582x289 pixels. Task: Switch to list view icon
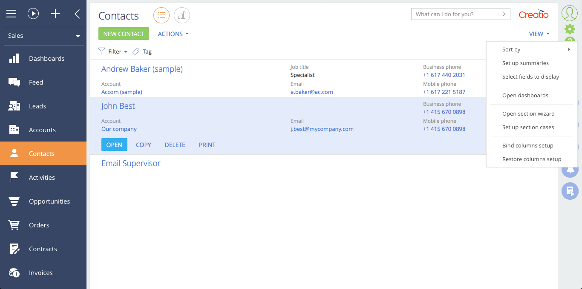point(161,16)
